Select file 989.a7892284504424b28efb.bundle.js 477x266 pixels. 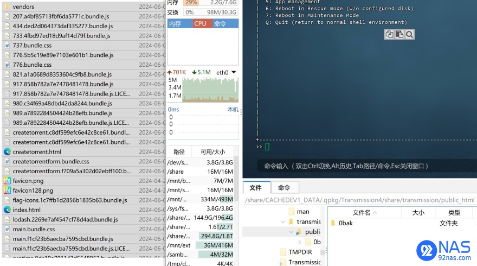coord(83,113)
